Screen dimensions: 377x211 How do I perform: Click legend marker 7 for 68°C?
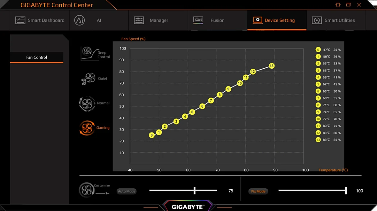(x=318, y=98)
